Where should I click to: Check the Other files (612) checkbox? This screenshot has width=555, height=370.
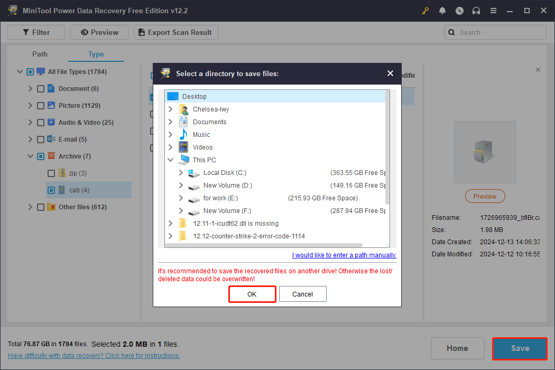click(x=41, y=207)
